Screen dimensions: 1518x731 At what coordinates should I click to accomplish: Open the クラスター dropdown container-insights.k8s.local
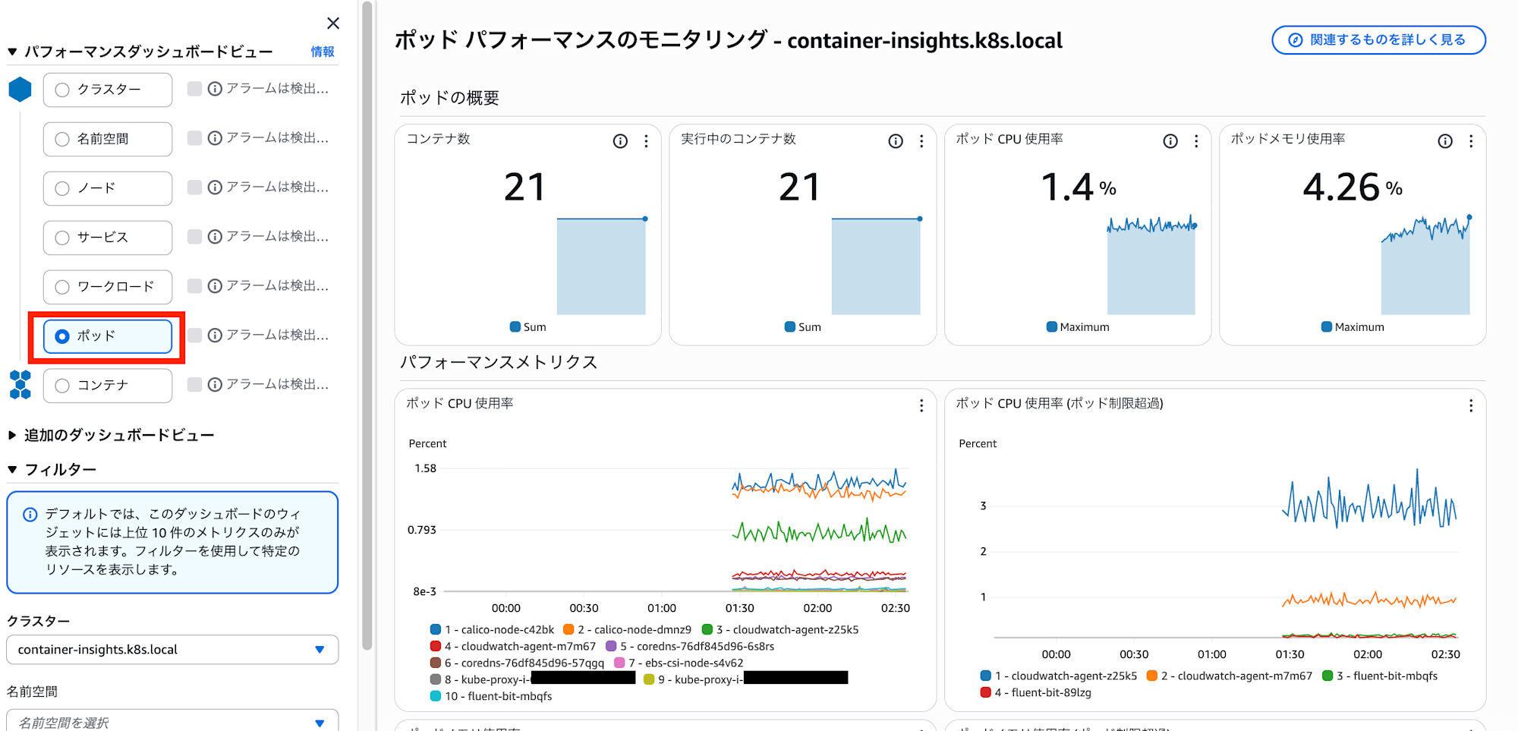coord(172,650)
